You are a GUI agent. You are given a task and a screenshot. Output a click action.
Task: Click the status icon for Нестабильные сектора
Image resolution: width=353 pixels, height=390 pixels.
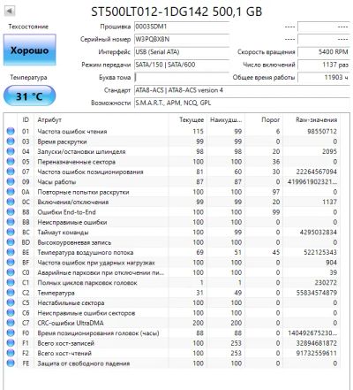11,302
